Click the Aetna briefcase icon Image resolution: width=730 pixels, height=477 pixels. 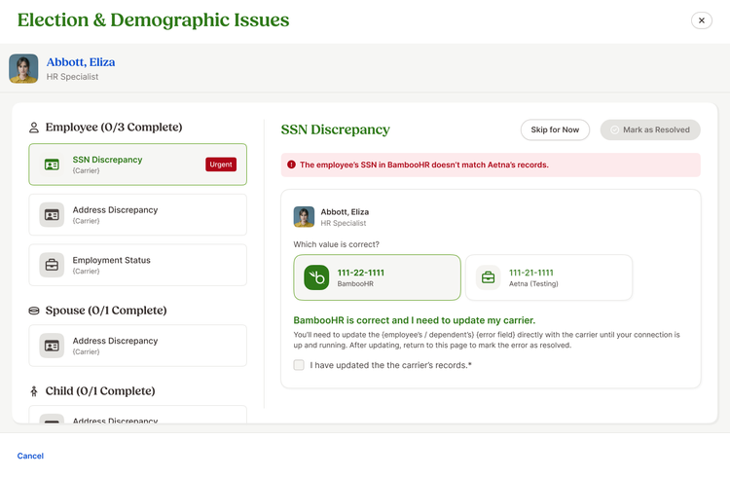pos(488,277)
